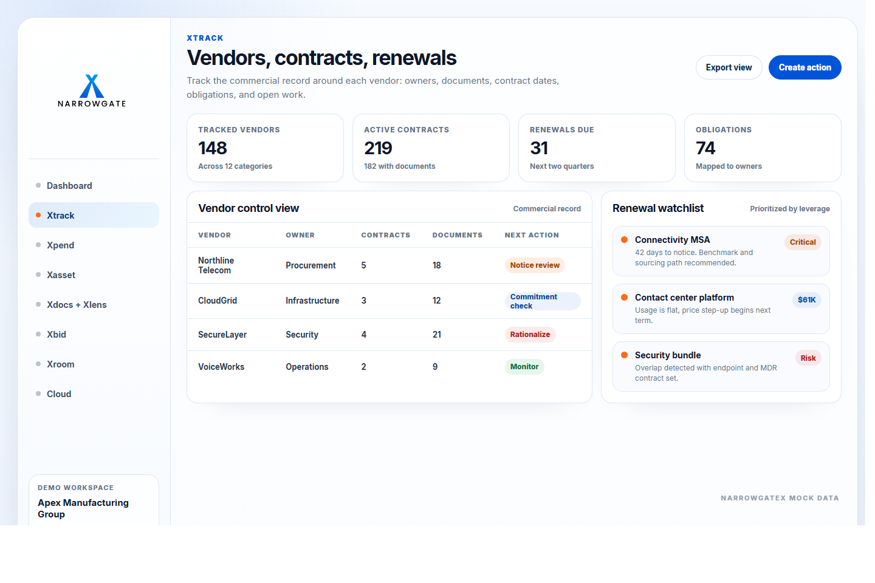Open the Active Contracts 219 card
Image resolution: width=875 pixels, height=583 pixels.
pyautogui.click(x=431, y=148)
